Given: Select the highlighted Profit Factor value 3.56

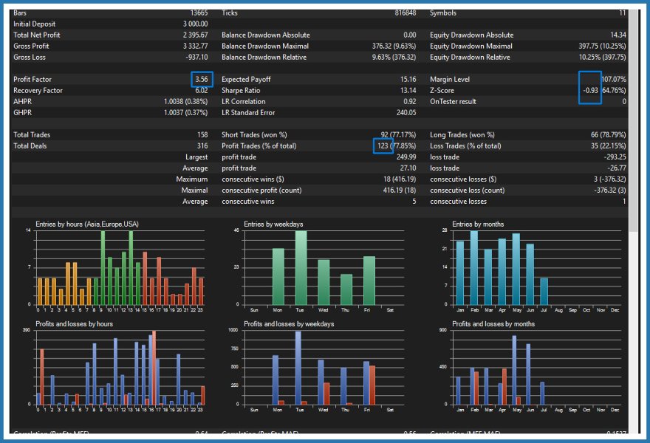Looking at the screenshot, I should coord(202,79).
